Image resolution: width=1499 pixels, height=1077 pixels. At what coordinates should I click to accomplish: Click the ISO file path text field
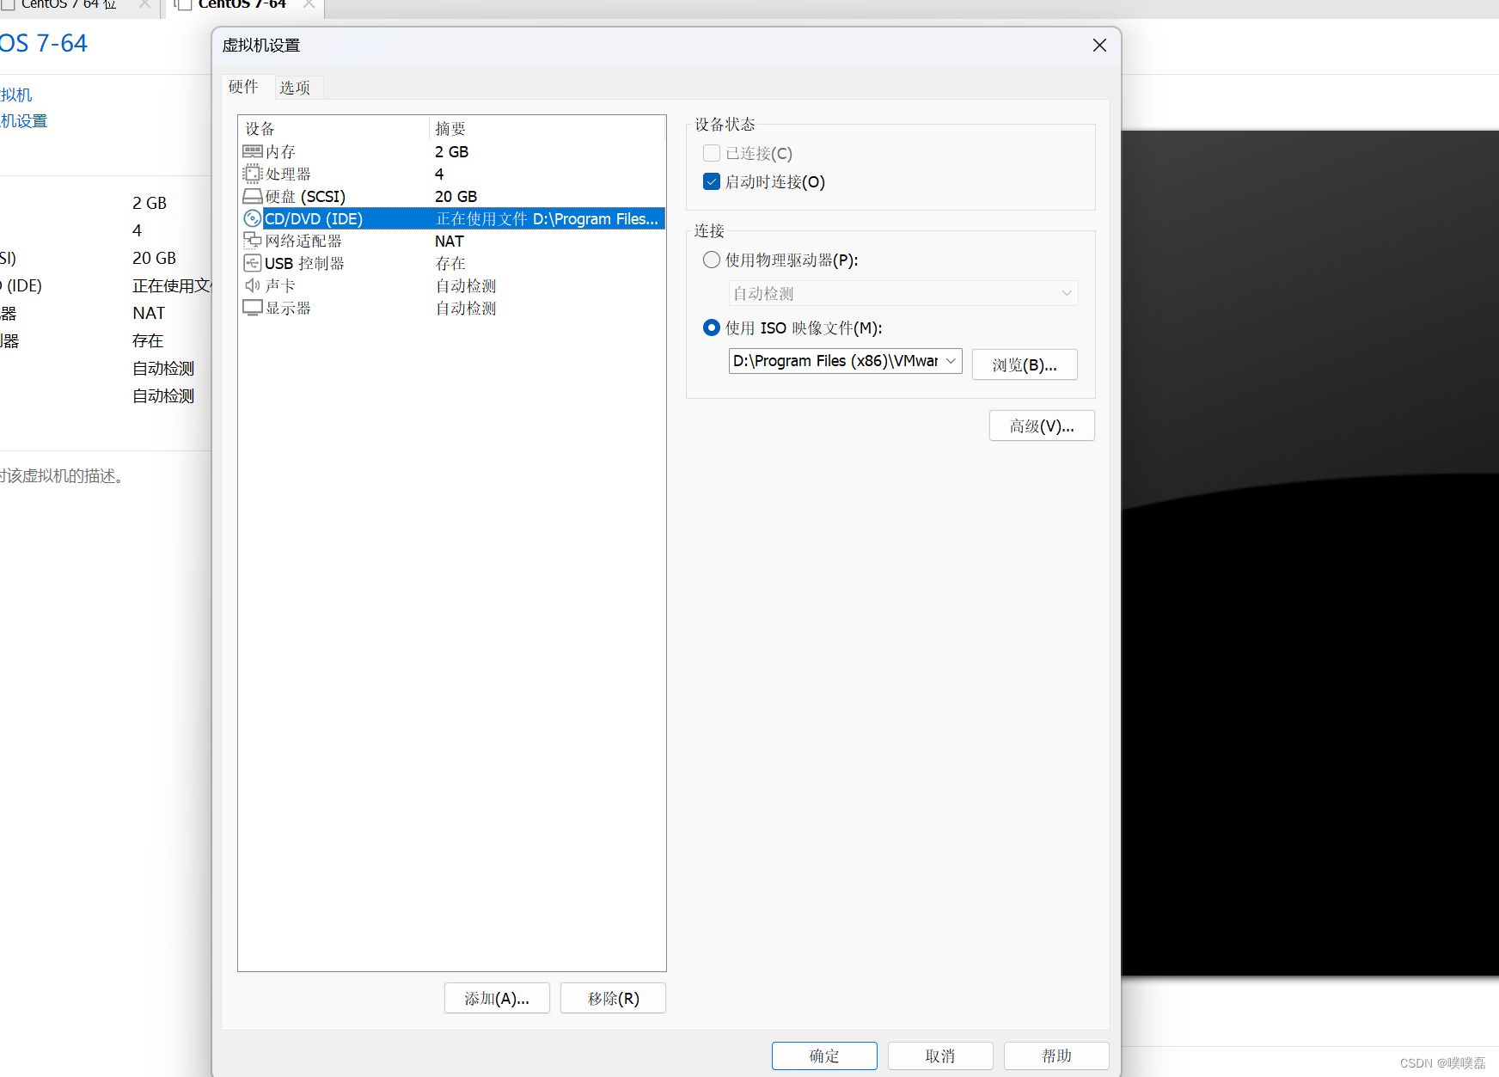835,361
